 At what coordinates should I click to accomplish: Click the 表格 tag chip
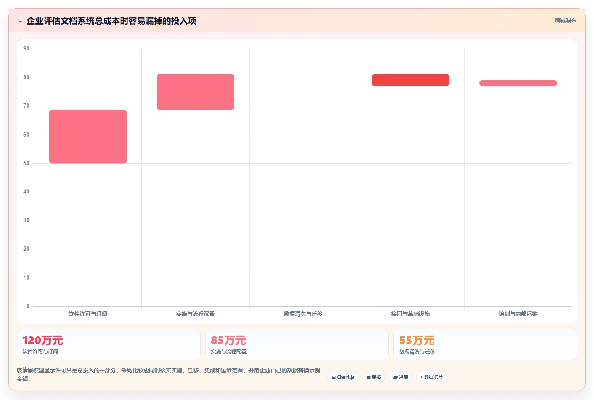pyautogui.click(x=374, y=377)
